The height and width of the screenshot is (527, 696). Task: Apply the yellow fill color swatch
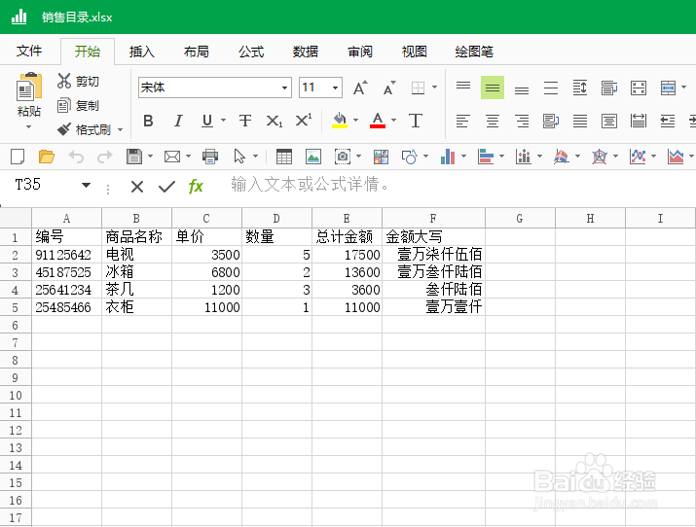(340, 121)
